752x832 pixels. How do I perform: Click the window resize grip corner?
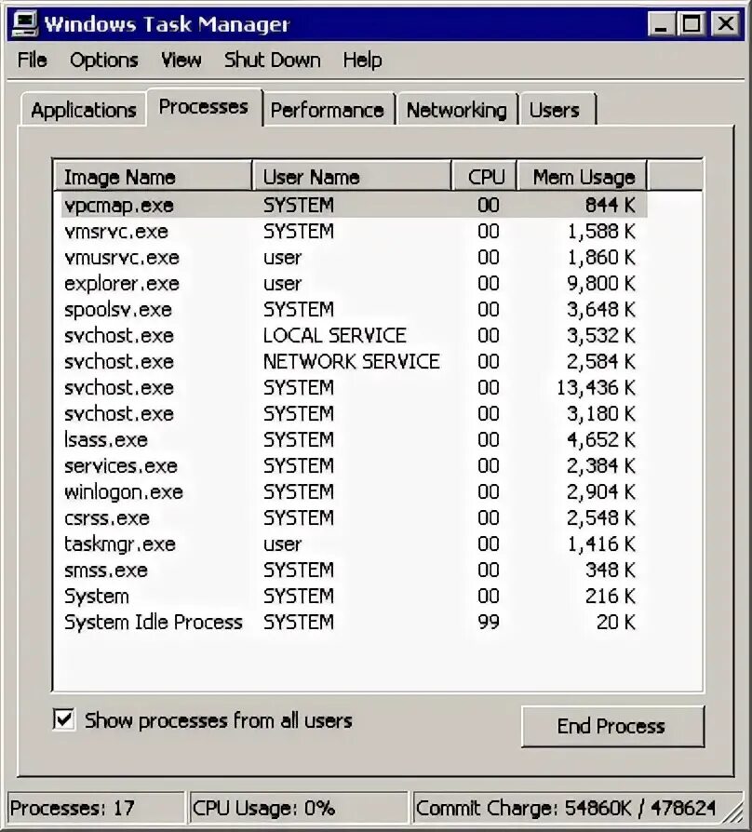coord(734,812)
